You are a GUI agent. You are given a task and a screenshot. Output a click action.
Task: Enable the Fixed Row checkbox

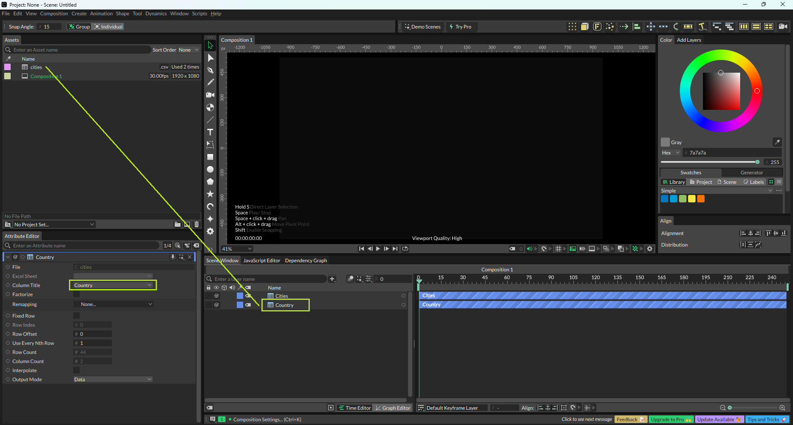coord(76,316)
